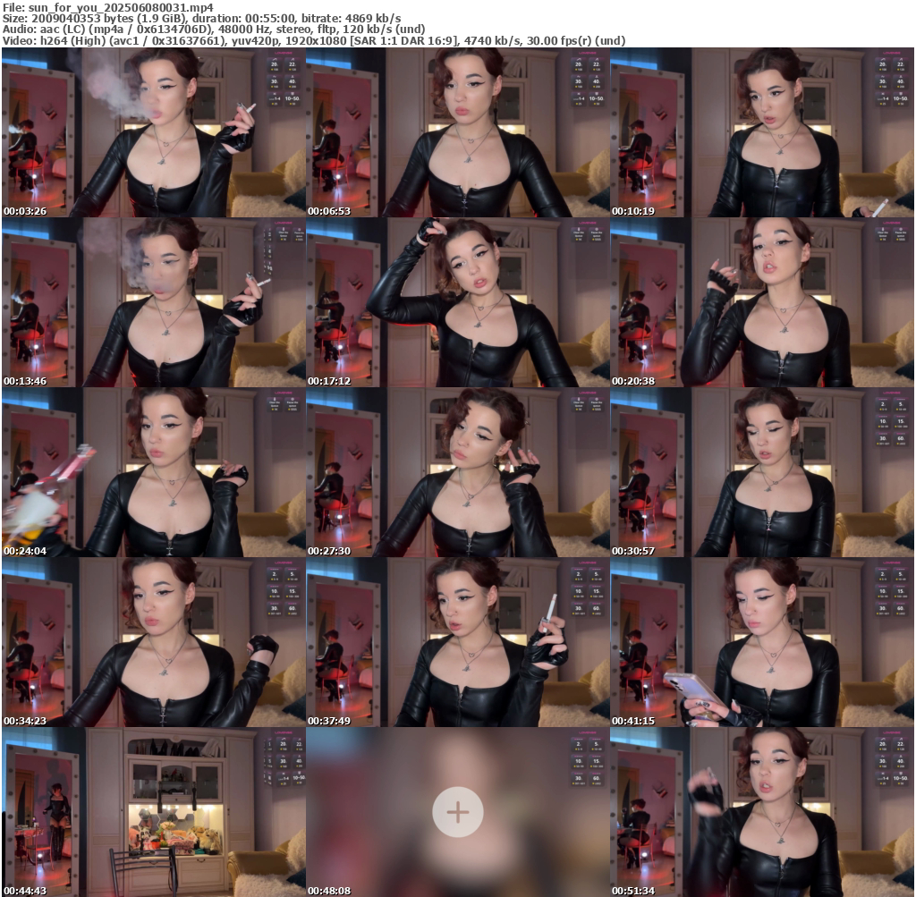Image resolution: width=916 pixels, height=897 pixels.
Task: Click the thumbnail stamped 00:37:49
Action: click(x=457, y=642)
